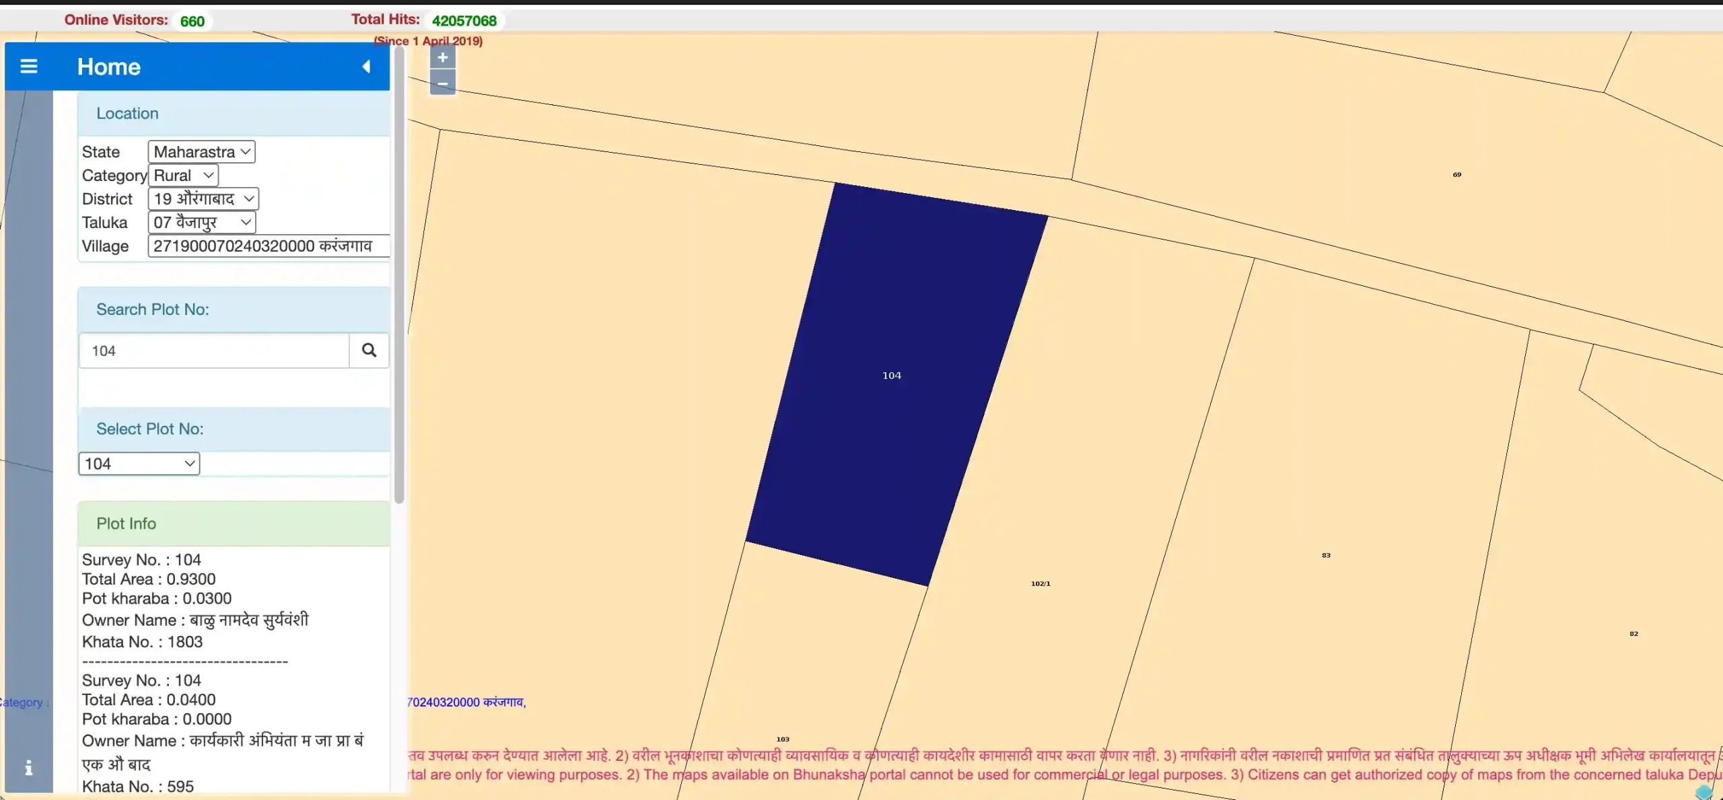This screenshot has width=1723, height=800.
Task: Click plot 102/1 on the map
Action: (1041, 583)
